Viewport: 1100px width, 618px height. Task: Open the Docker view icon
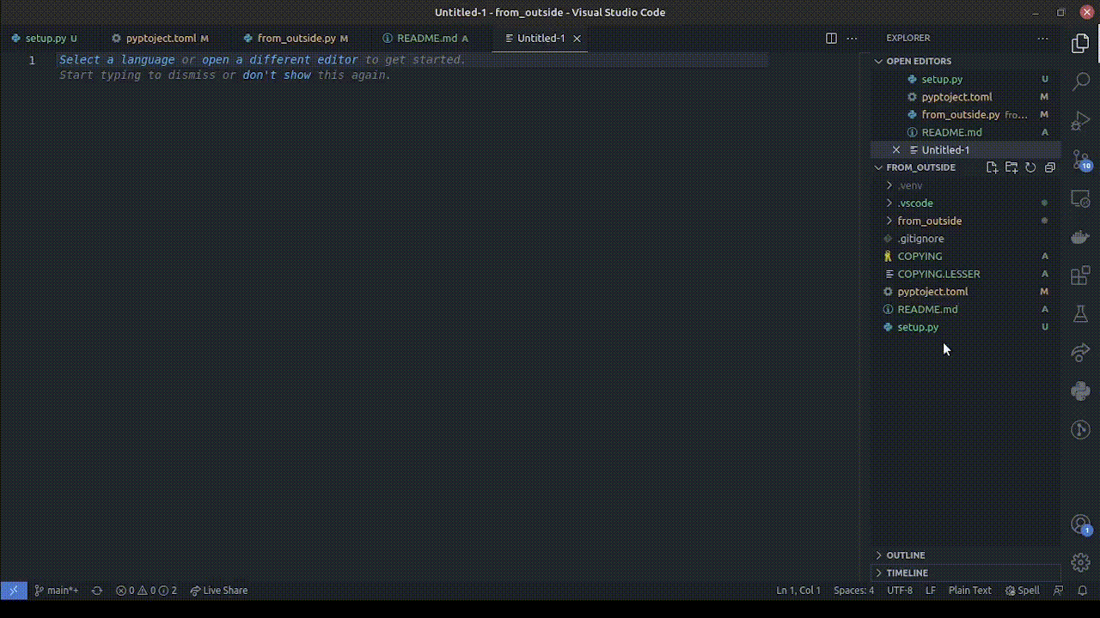(x=1080, y=238)
